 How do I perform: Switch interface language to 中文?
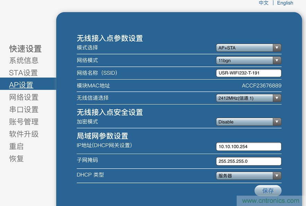click(x=263, y=3)
